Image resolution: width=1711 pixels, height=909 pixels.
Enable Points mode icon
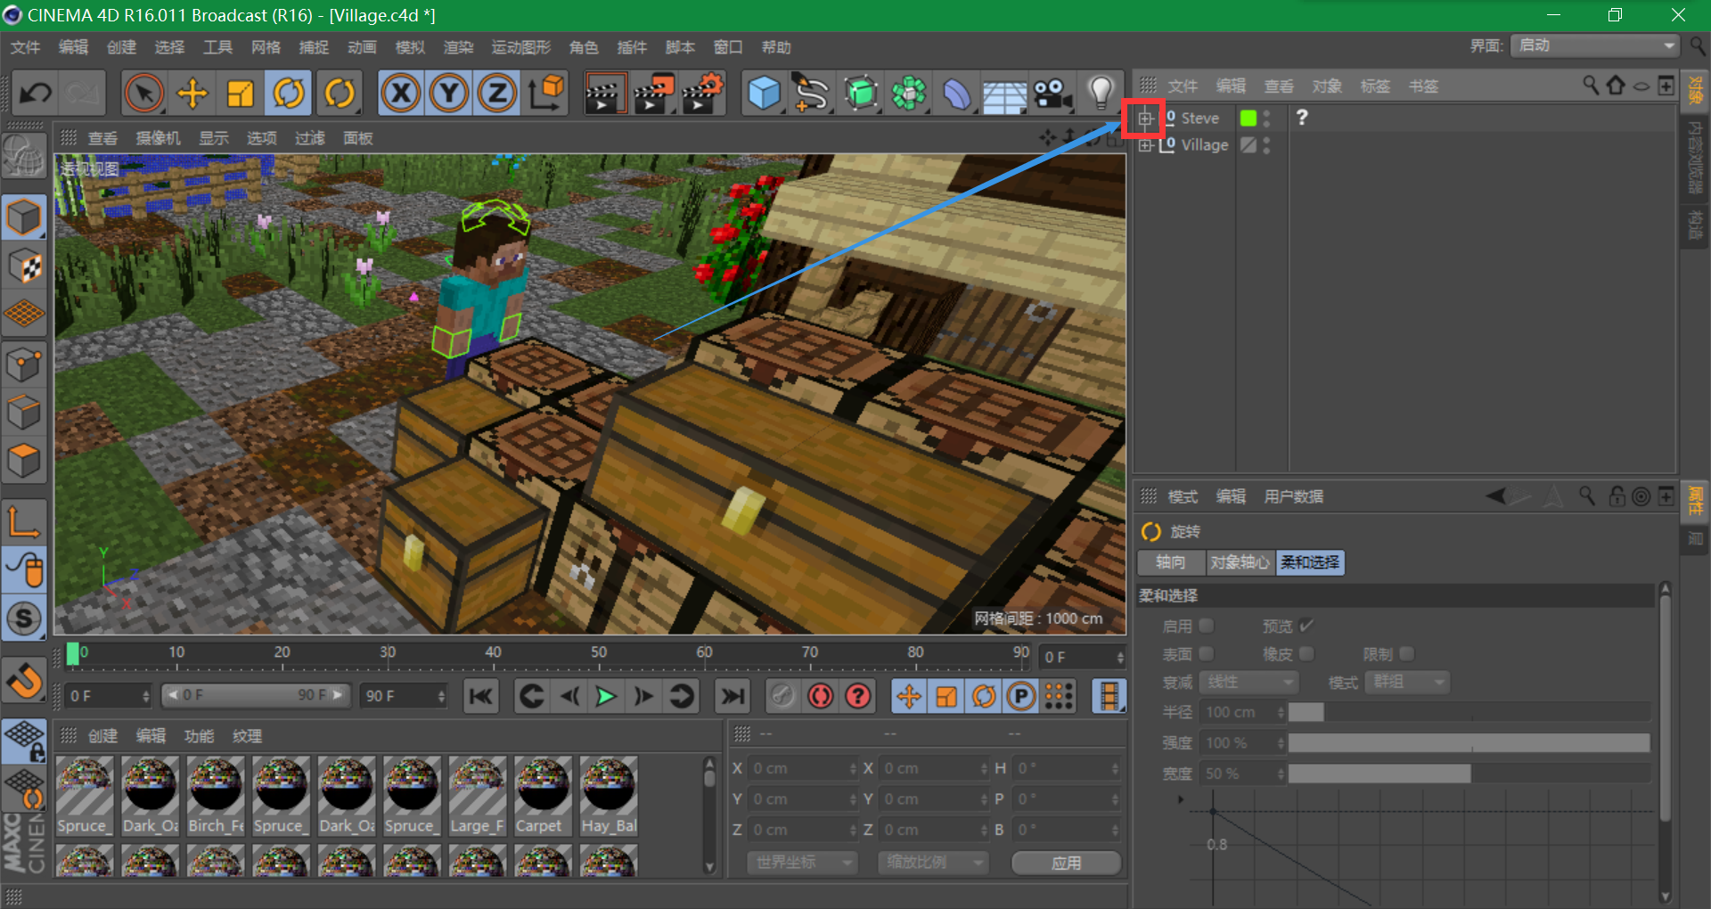coord(24,364)
